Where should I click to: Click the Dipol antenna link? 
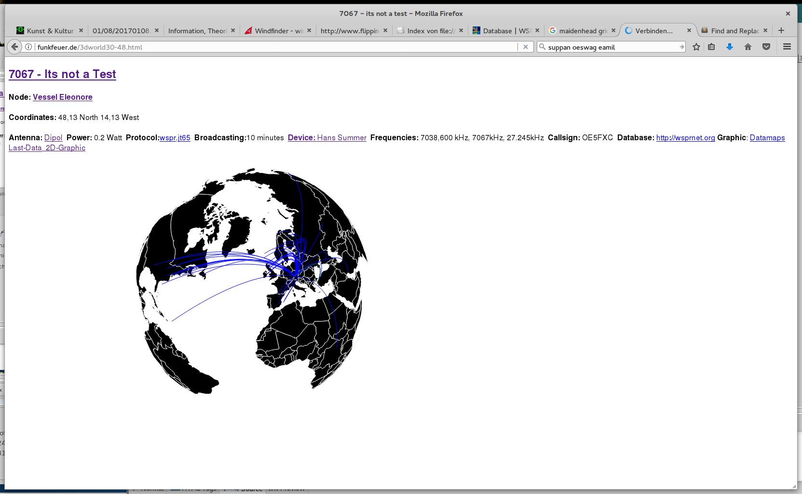click(53, 138)
